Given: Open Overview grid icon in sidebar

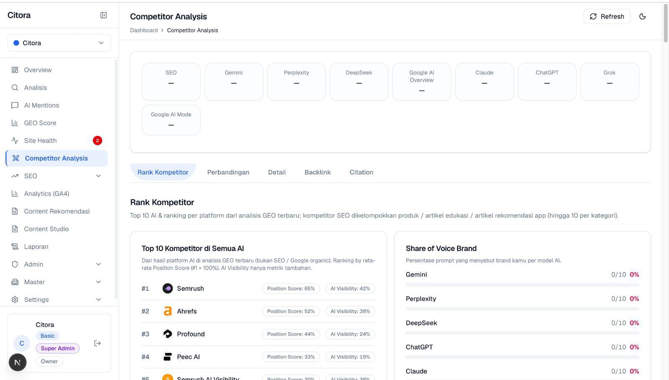Looking at the screenshot, I should (15, 70).
